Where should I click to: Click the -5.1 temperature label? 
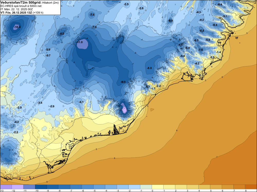pos(225,16)
